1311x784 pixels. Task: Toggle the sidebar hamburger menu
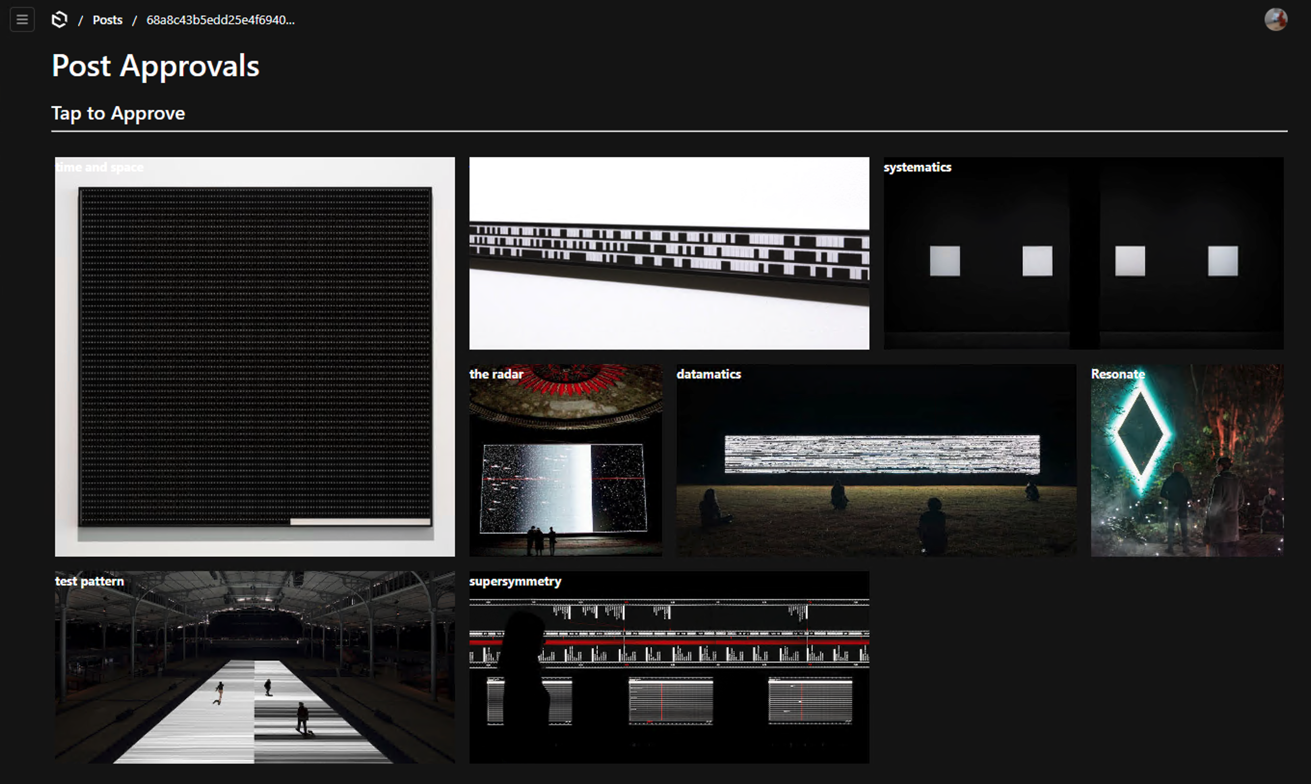click(22, 20)
